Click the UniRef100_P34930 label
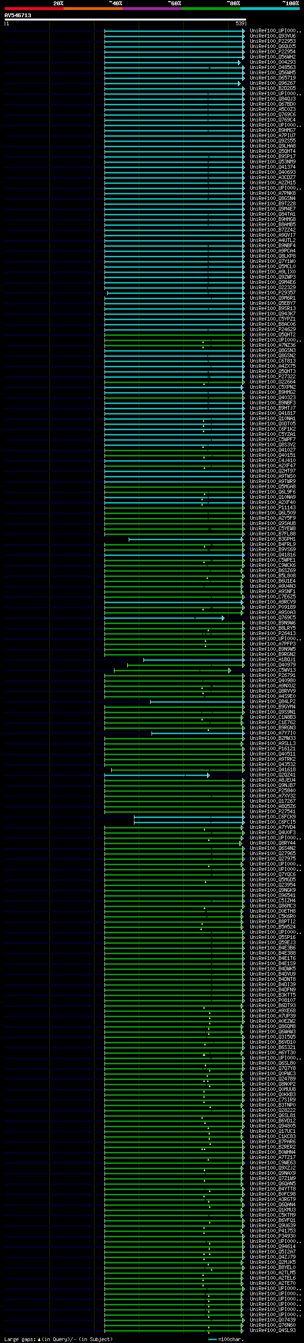Screen dimensions: 304x1343 [273, 1236]
